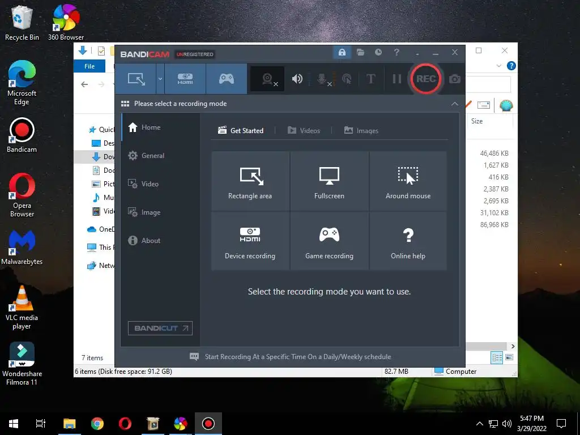Click the pause recording button
580x435 pixels.
pyautogui.click(x=396, y=79)
